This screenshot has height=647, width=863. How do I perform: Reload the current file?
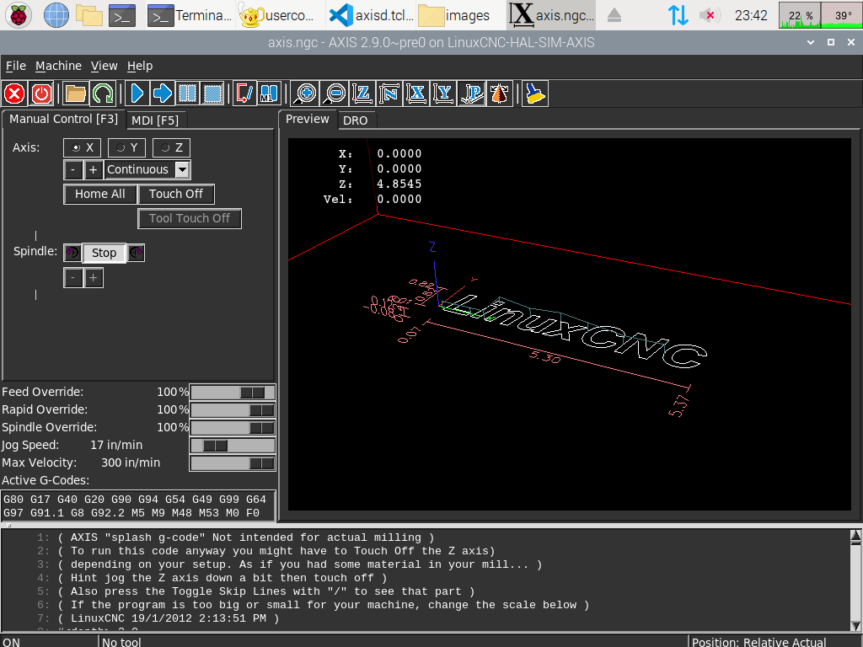[102, 94]
